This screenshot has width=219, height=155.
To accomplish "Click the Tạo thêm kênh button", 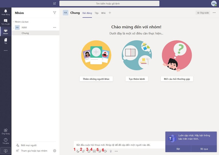I will 137,79.
